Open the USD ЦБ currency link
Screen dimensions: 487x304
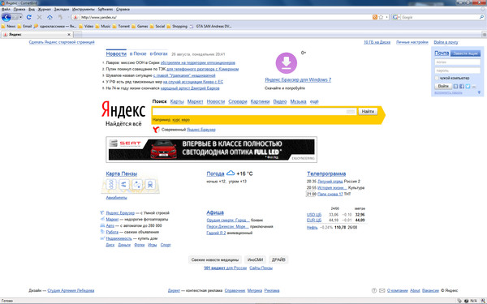(314, 215)
